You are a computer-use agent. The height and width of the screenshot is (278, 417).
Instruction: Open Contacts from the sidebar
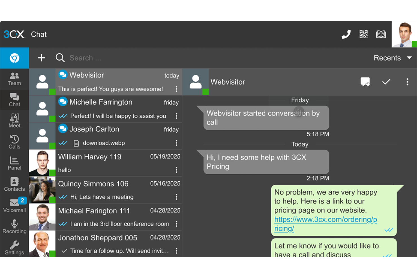(x=14, y=184)
